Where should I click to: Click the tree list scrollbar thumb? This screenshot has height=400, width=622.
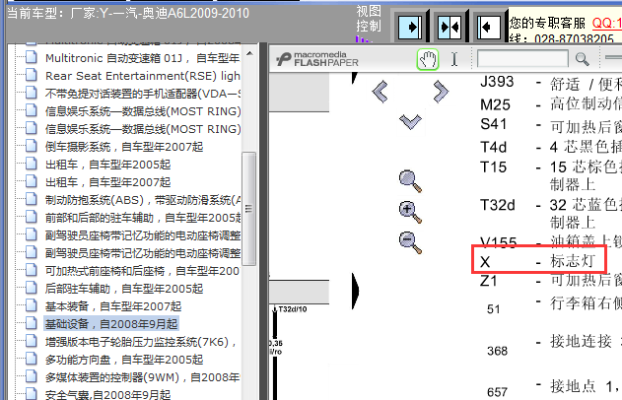(x=249, y=209)
